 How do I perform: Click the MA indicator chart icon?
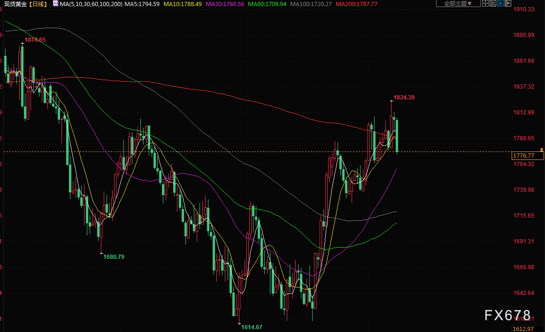coord(55,3)
